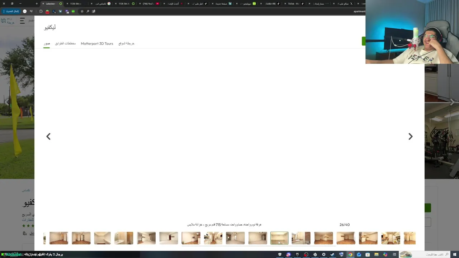Open File Explorer in taskbar
This screenshot has width=459, height=258.
(376, 254)
